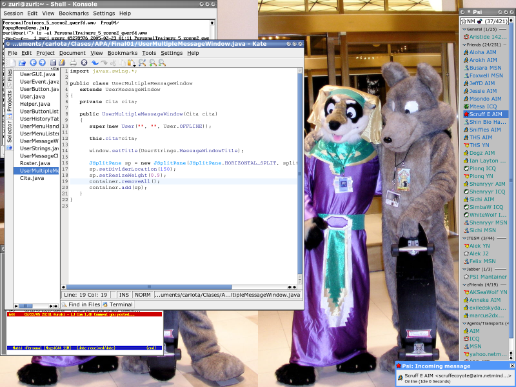Select Scruff E AIM contact in roster

point(484,114)
